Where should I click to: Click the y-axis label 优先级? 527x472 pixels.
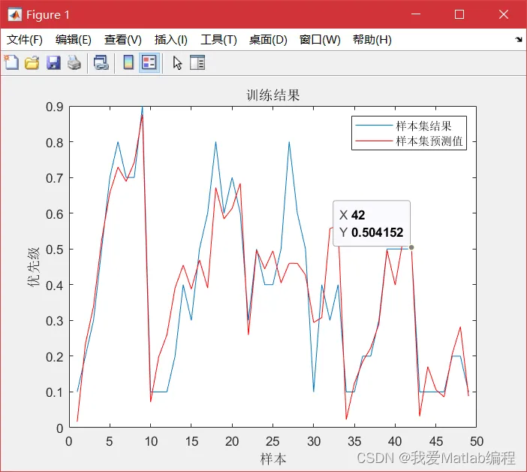34,267
